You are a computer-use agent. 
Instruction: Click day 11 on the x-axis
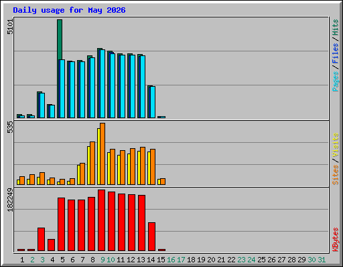click(x=121, y=260)
